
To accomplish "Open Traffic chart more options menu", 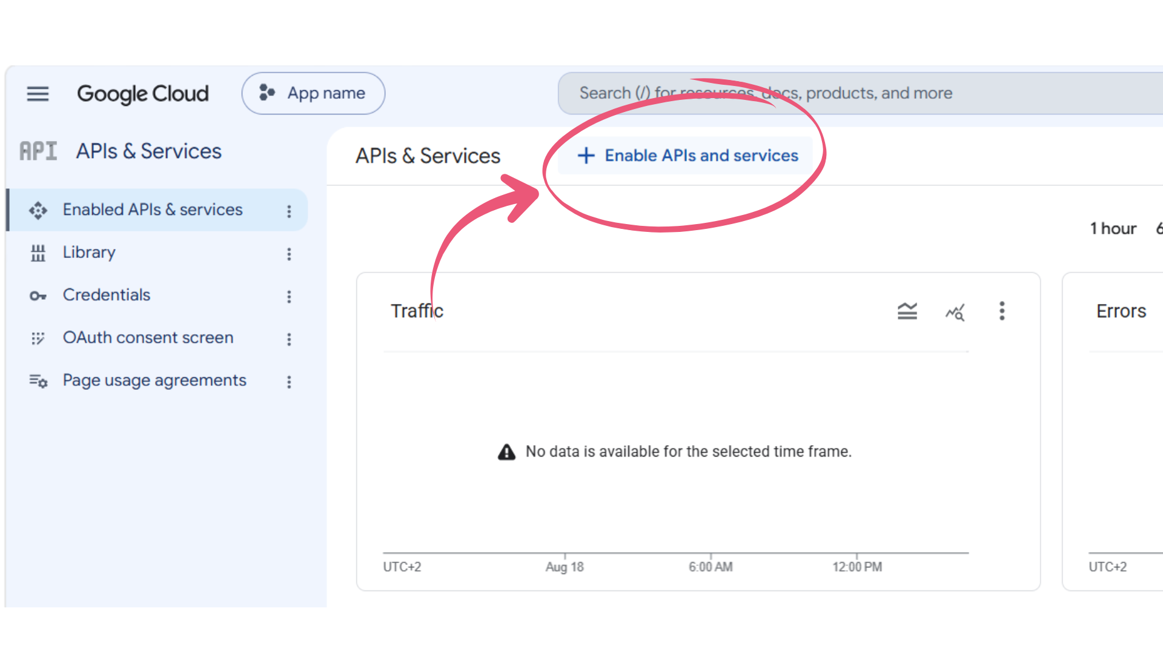I will coord(1002,311).
